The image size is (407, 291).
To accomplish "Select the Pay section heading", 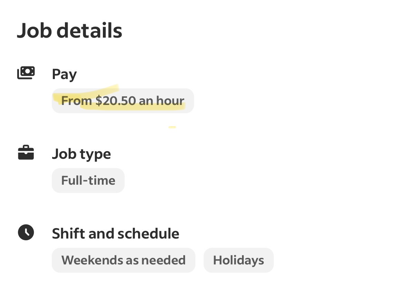I will (64, 74).
